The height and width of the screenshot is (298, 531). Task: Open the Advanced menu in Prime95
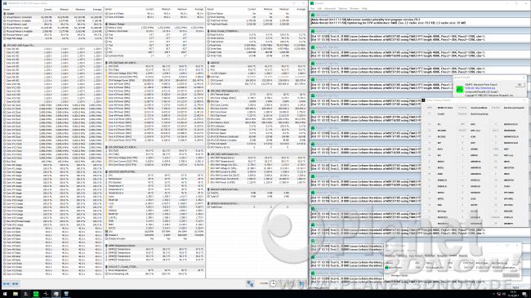click(x=330, y=8)
